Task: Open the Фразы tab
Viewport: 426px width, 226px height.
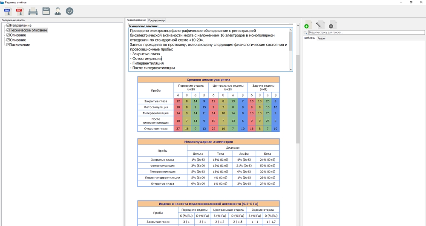Action: [x=322, y=38]
